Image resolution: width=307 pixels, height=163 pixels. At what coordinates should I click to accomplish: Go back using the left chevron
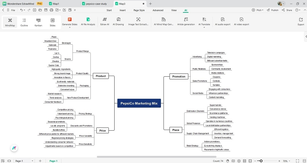3,10
